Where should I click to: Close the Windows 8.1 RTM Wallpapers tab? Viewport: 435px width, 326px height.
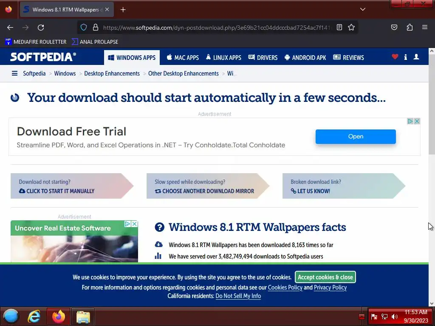(x=107, y=9)
